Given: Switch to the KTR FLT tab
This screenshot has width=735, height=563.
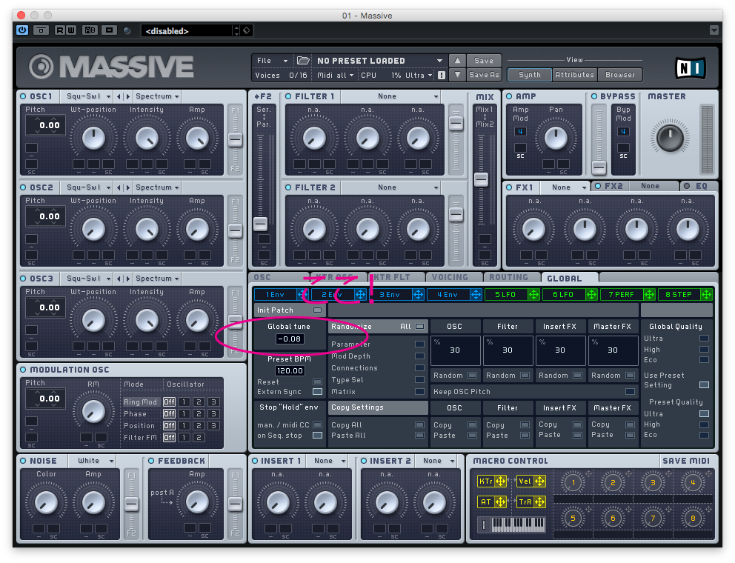Looking at the screenshot, I should click(x=396, y=277).
